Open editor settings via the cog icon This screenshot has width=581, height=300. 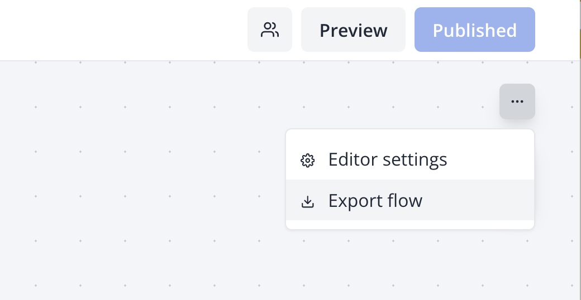(x=307, y=160)
